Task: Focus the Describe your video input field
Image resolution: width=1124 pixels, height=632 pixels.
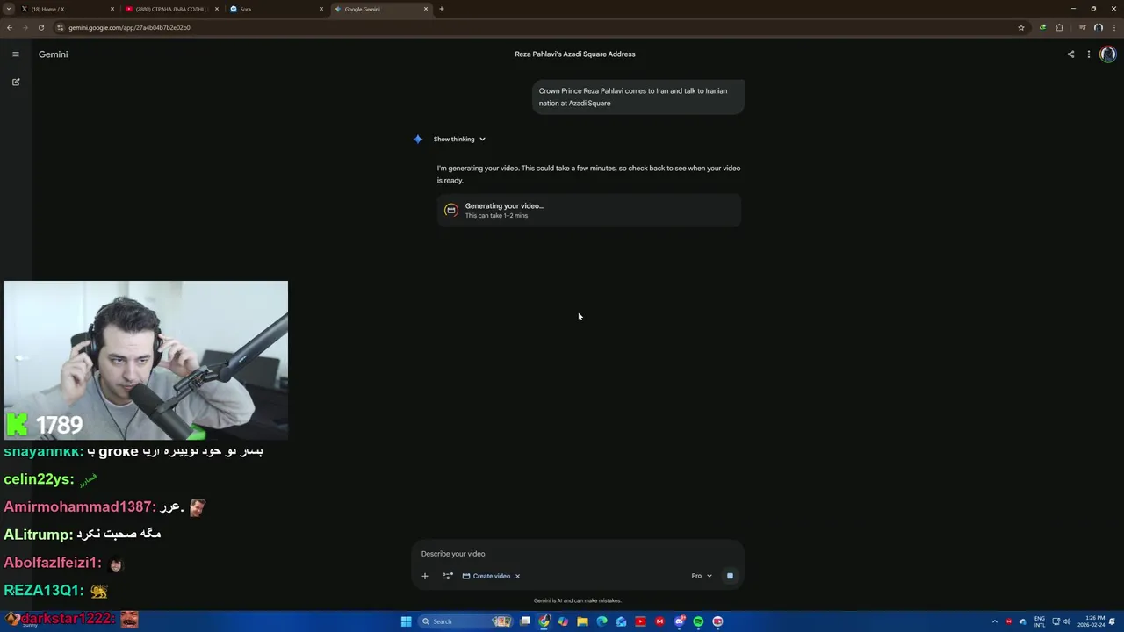Action: click(x=577, y=554)
